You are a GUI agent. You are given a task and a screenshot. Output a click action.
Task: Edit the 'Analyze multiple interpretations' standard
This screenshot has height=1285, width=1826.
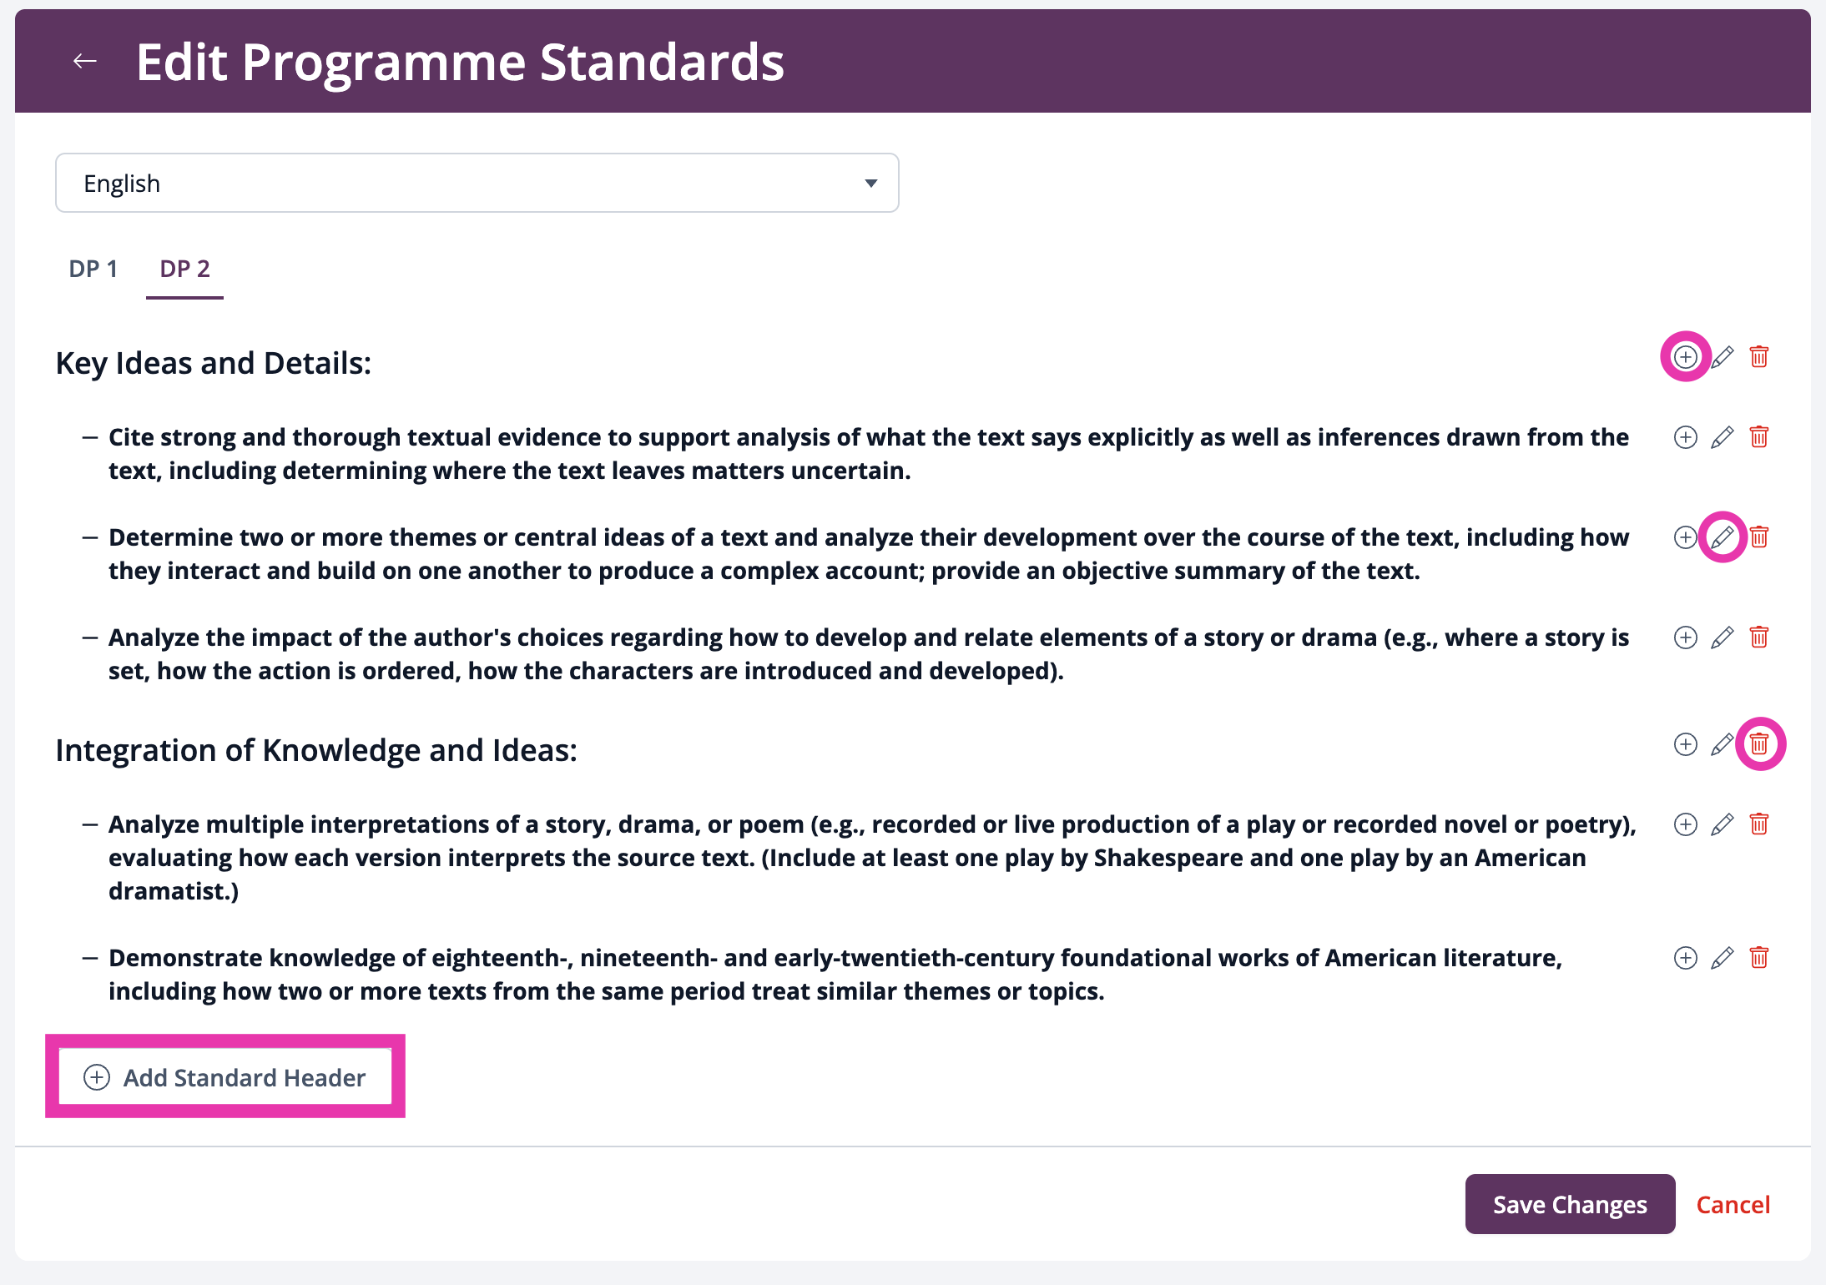click(x=1723, y=824)
